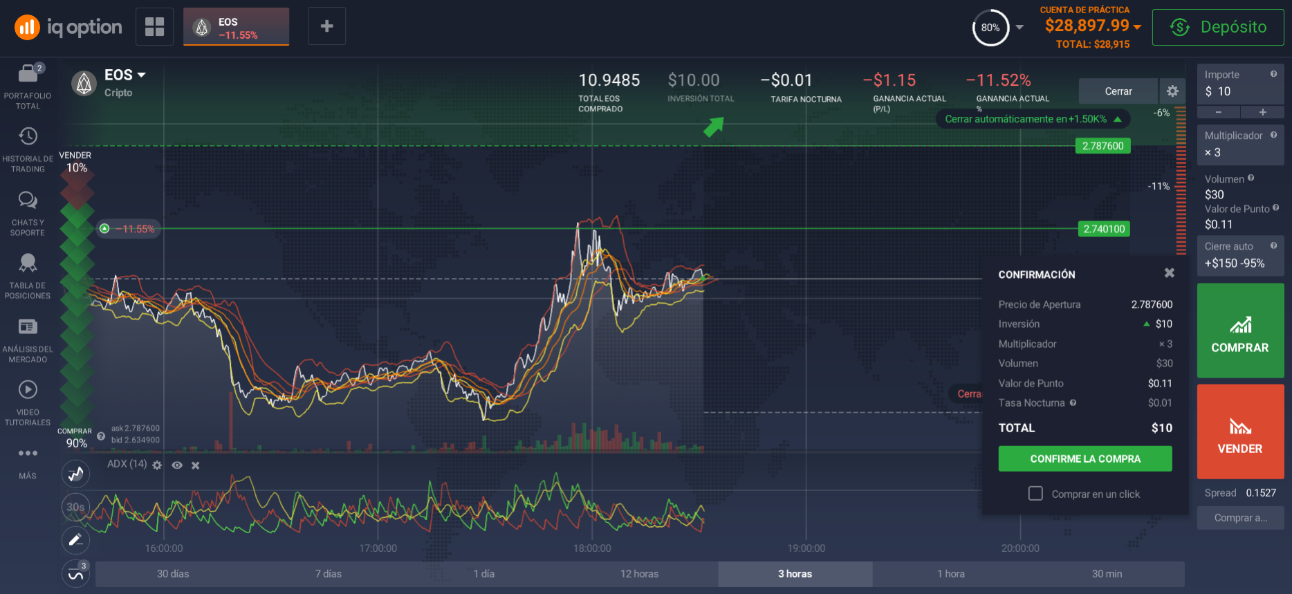
Task: Expand the 80% profit circle dropdown
Action: click(1019, 28)
